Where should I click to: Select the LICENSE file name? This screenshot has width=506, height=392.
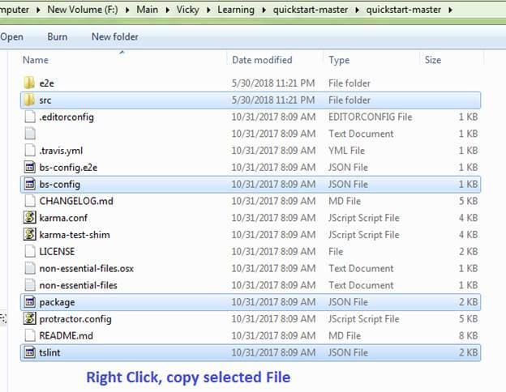pos(57,251)
